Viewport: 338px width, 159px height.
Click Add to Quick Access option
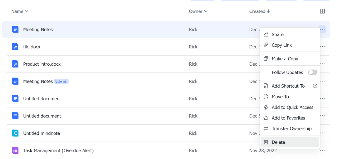pyautogui.click(x=292, y=107)
